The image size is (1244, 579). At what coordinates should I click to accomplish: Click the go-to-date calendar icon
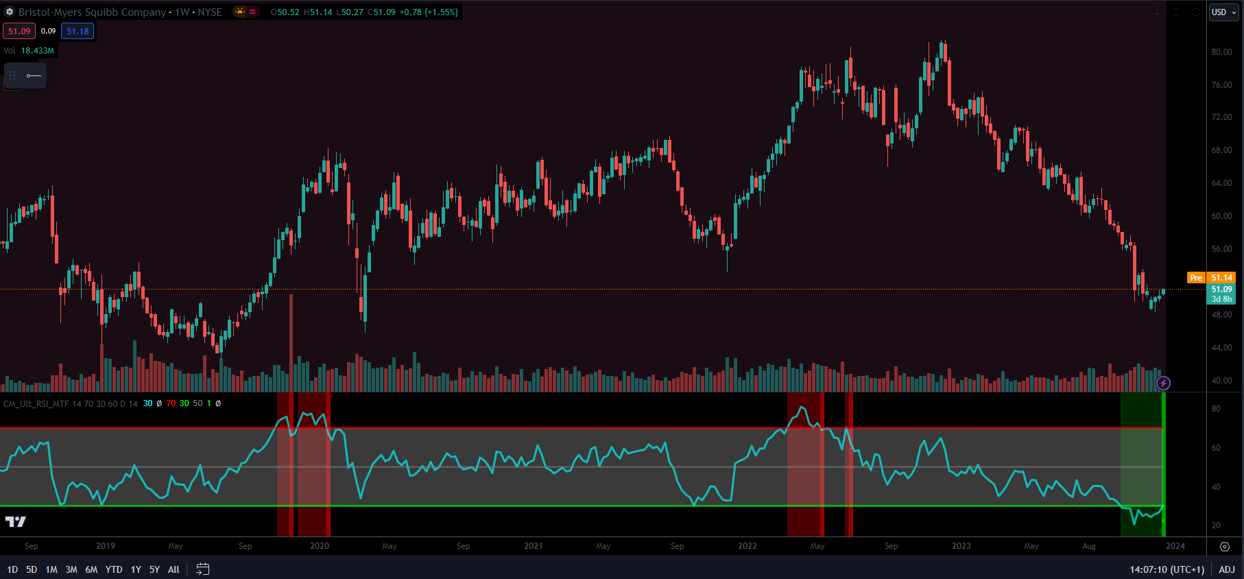pos(202,569)
